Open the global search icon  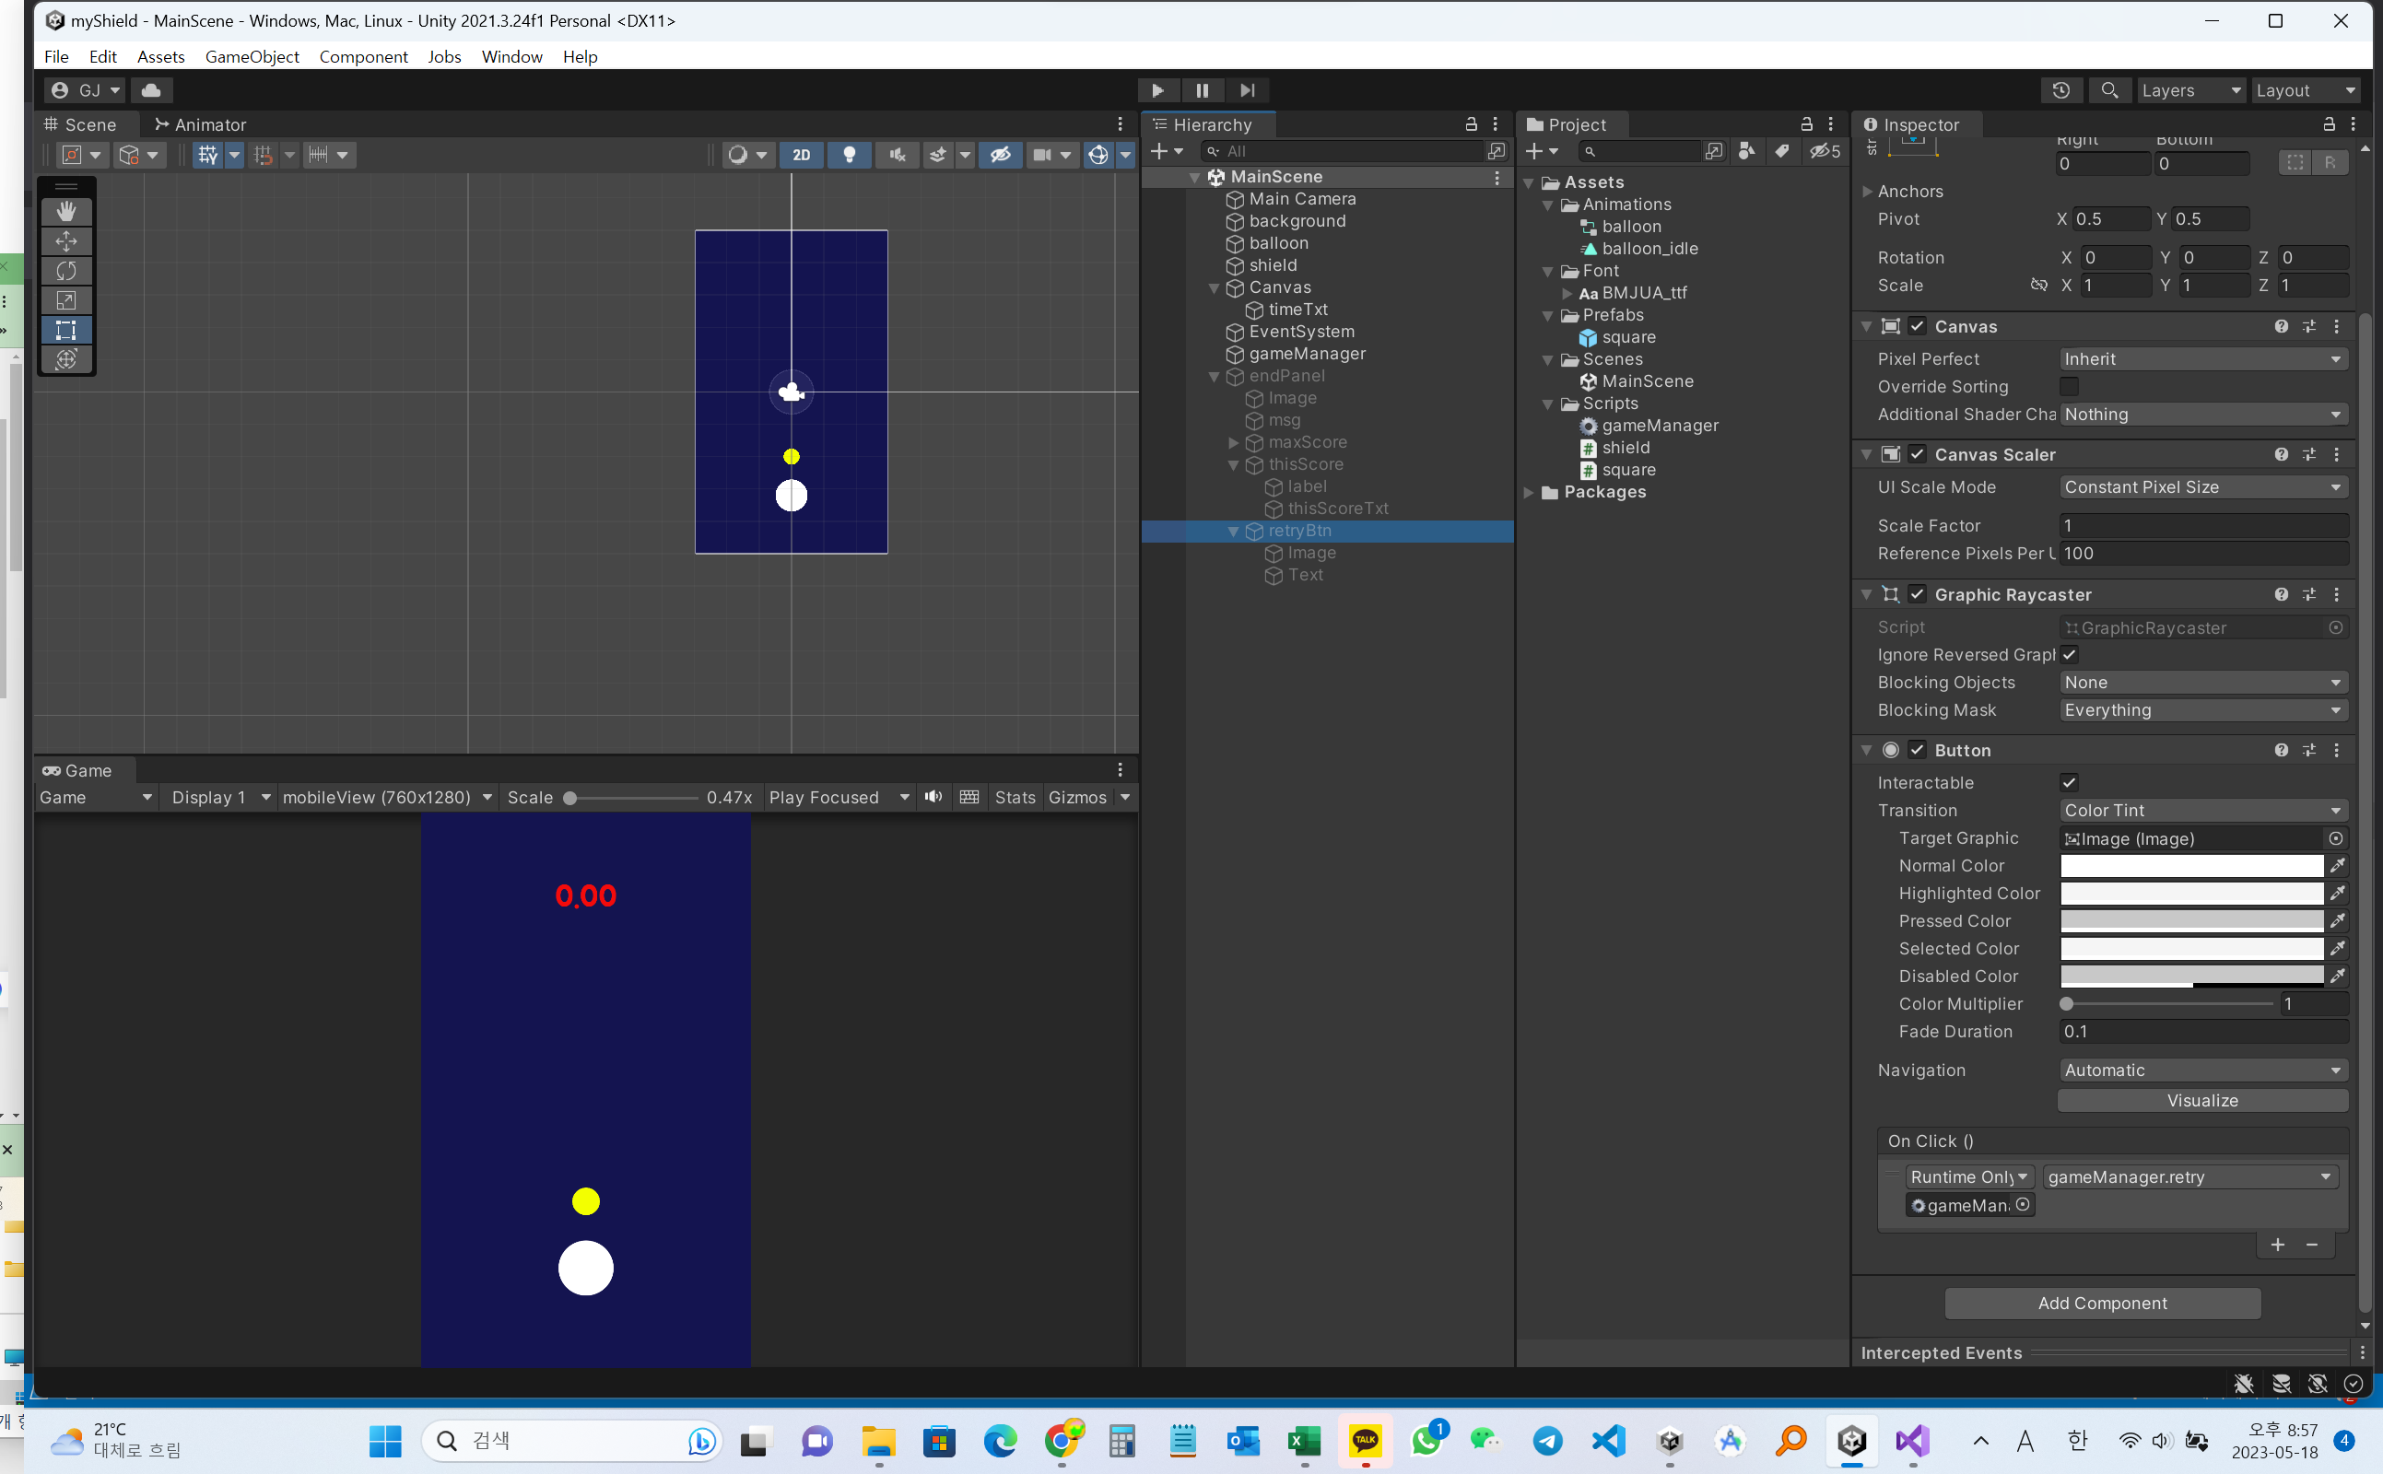[2109, 89]
